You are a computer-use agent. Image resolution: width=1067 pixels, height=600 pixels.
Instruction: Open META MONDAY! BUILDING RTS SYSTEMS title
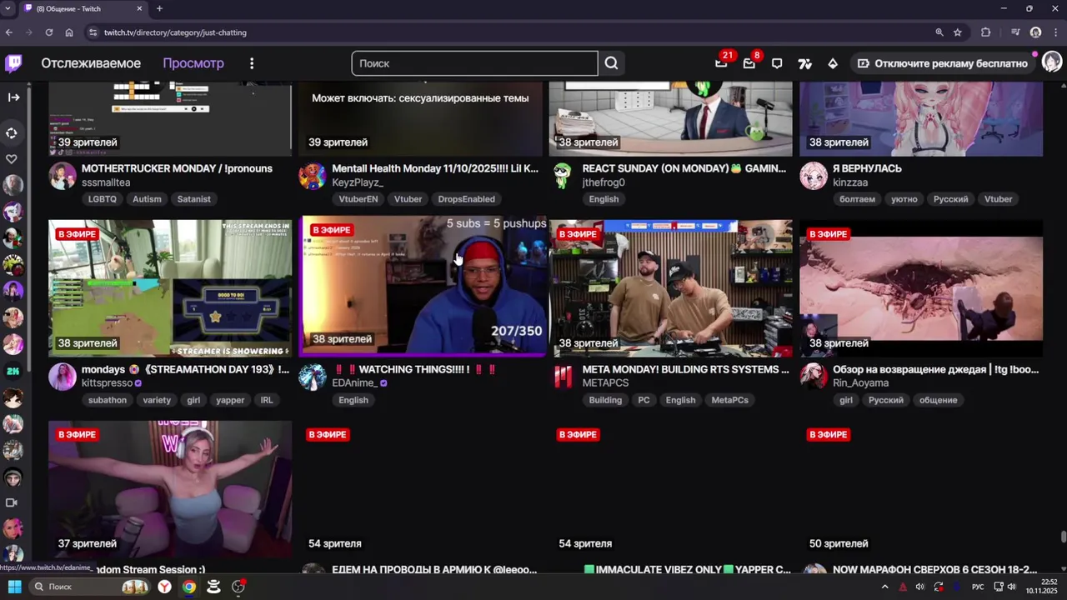point(685,369)
